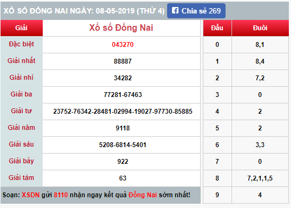The image size is (291, 208).
Task: Click the Giải ba row label
Action: click(x=22, y=94)
